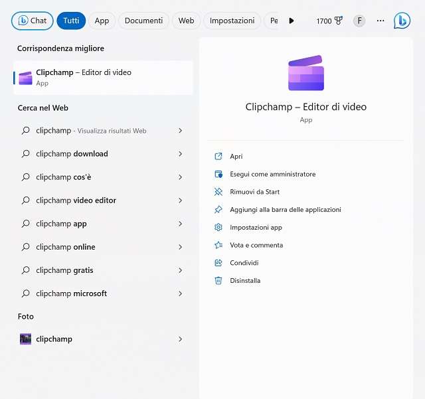Click the unpin icon beside Rimuovi da Start

click(x=218, y=192)
